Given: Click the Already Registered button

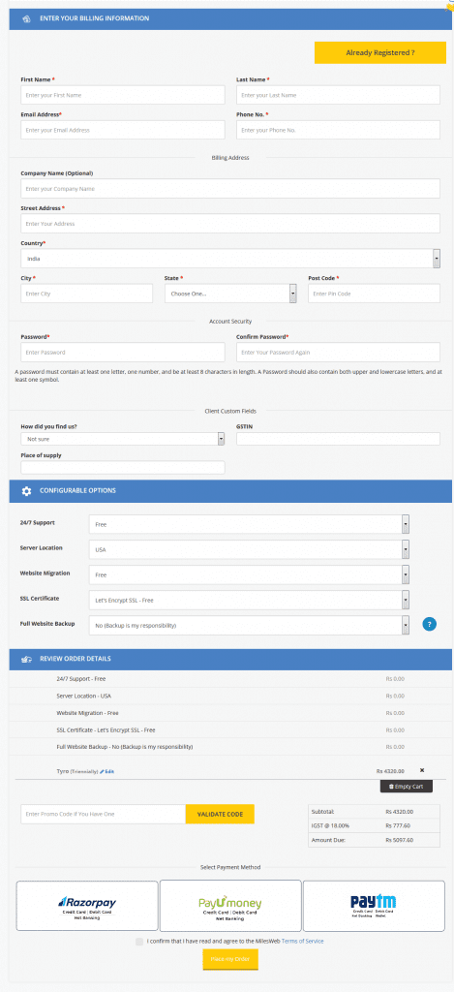Looking at the screenshot, I should (x=380, y=52).
